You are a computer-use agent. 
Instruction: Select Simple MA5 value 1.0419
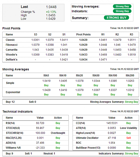(x=46, y=81)
